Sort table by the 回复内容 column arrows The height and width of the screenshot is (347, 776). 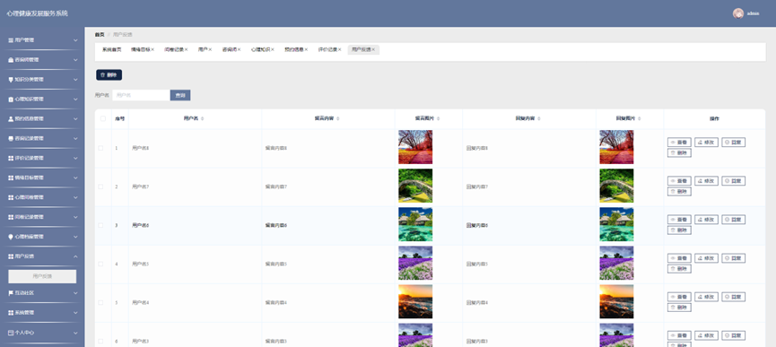pos(539,118)
